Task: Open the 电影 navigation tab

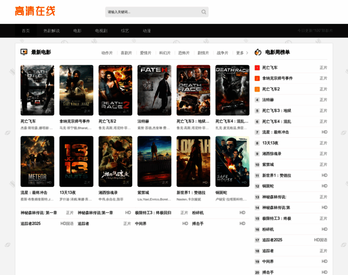Action: (77, 31)
